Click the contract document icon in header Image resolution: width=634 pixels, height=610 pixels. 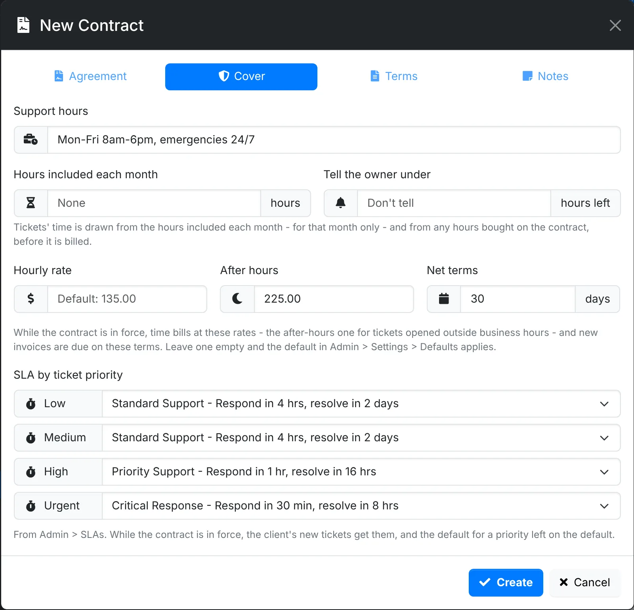pos(23,25)
